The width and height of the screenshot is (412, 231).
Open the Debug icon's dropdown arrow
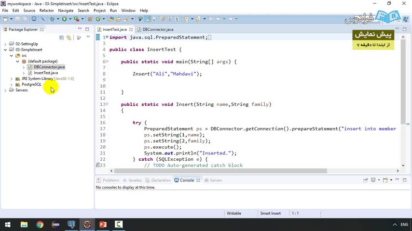tap(58, 19)
